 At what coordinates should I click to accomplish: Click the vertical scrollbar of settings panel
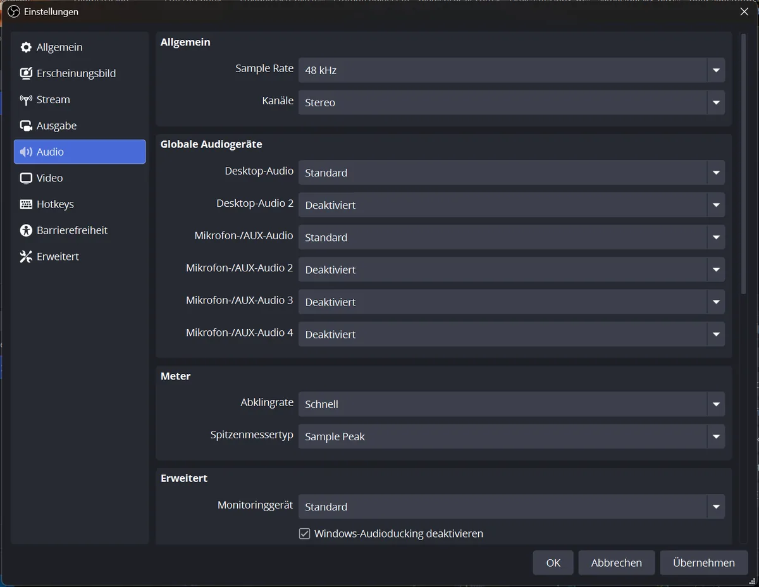[743, 164]
